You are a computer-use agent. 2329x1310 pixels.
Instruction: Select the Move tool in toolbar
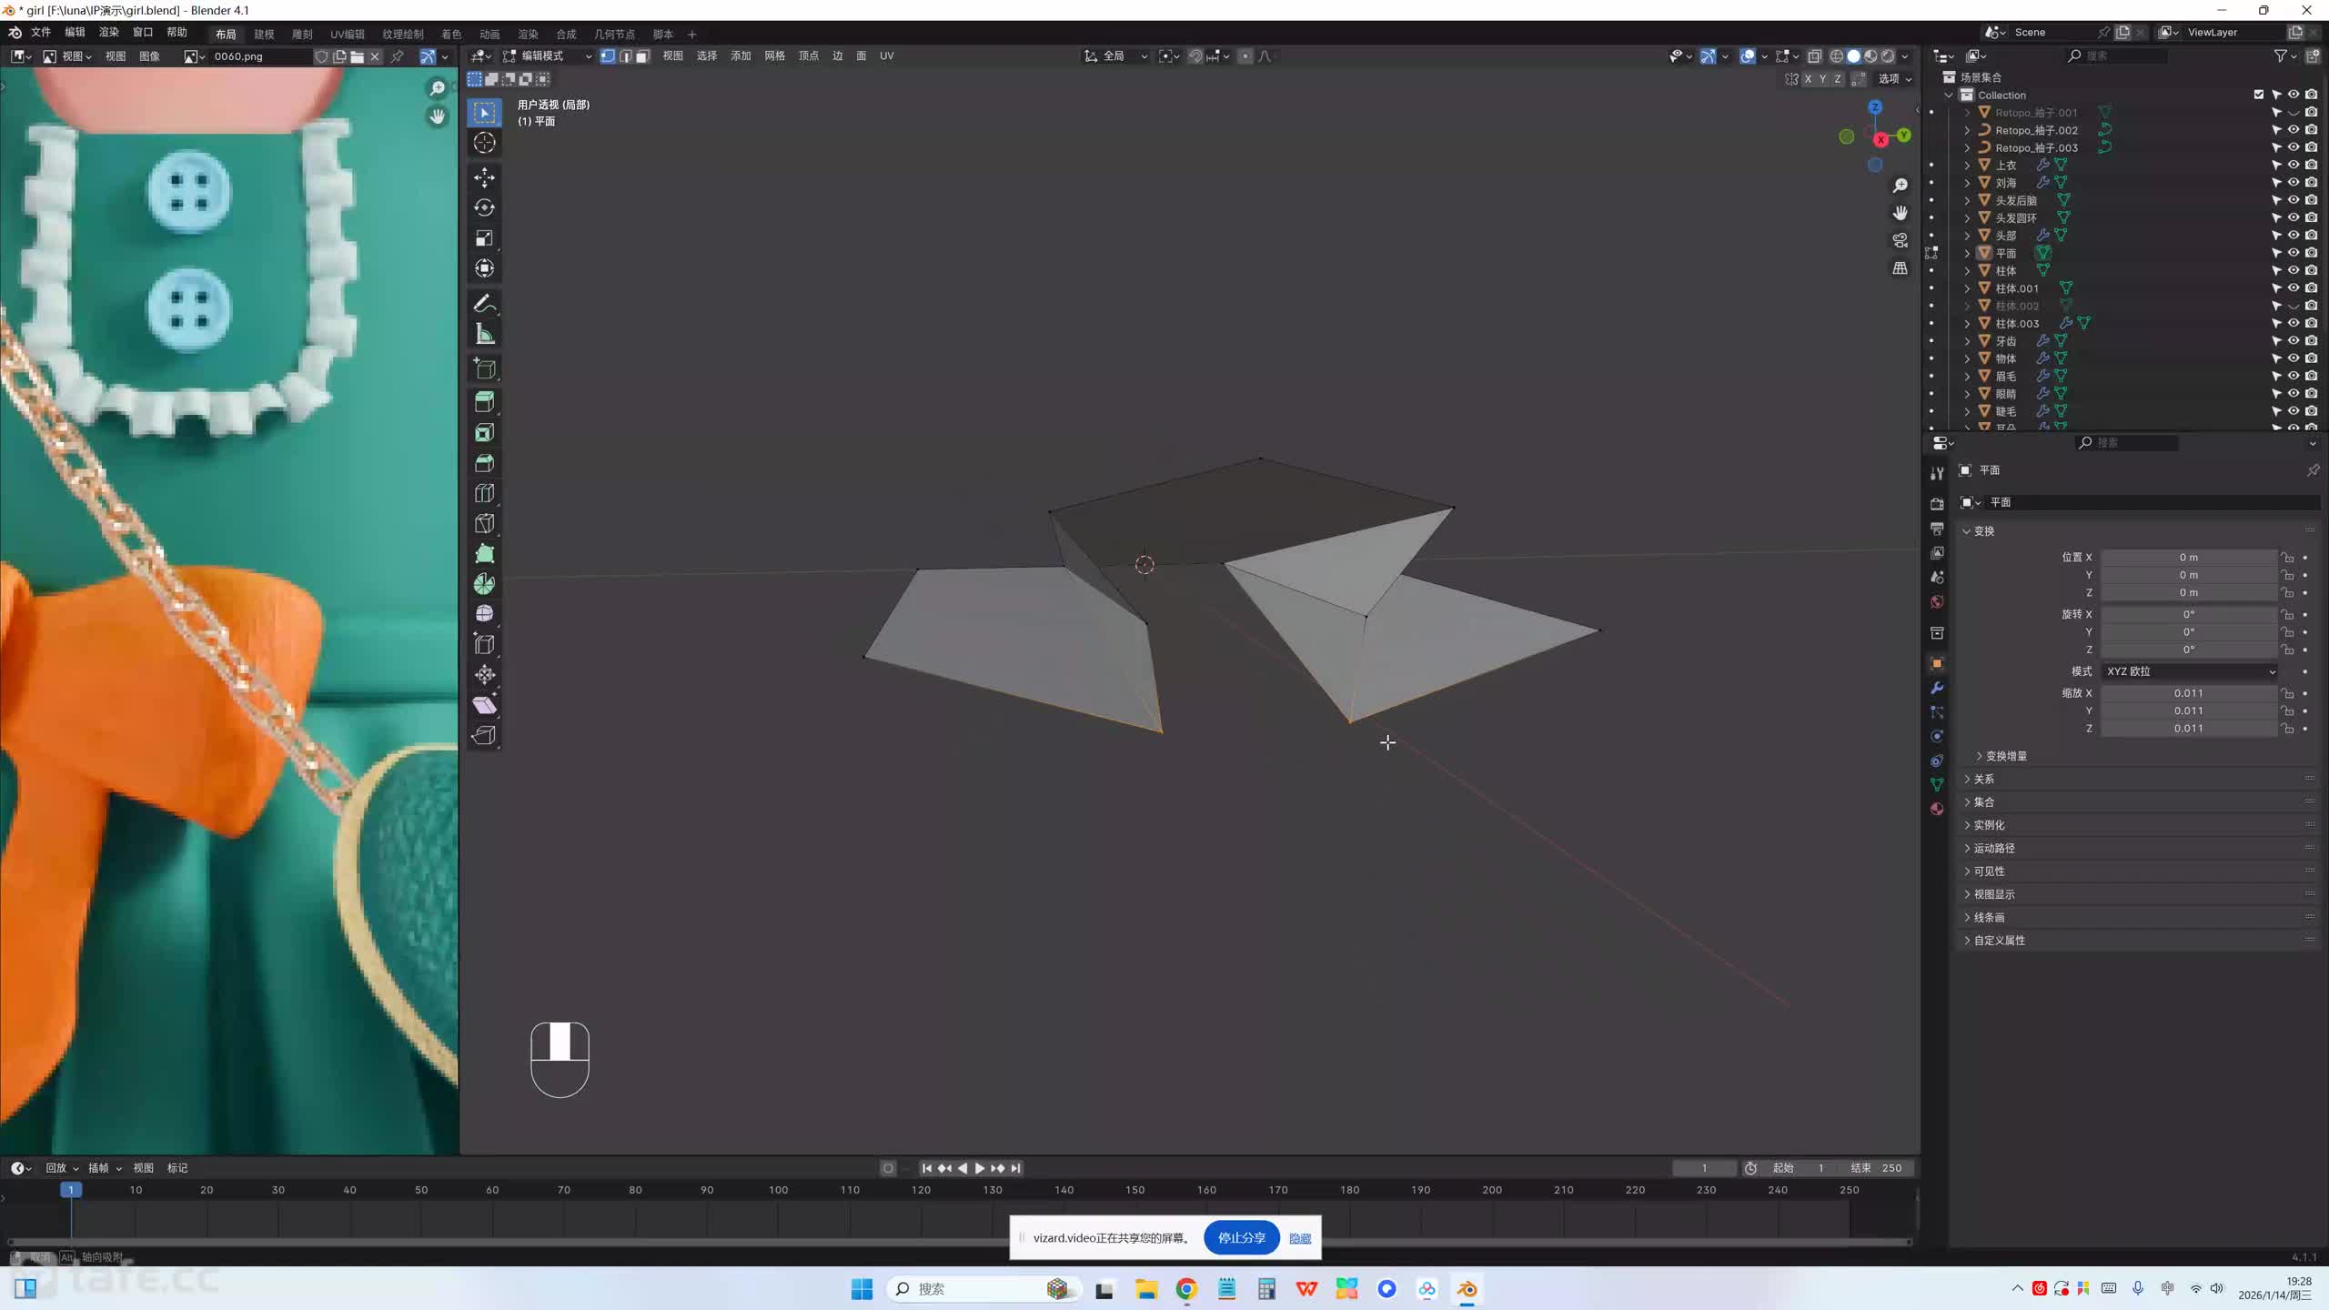pyautogui.click(x=484, y=176)
